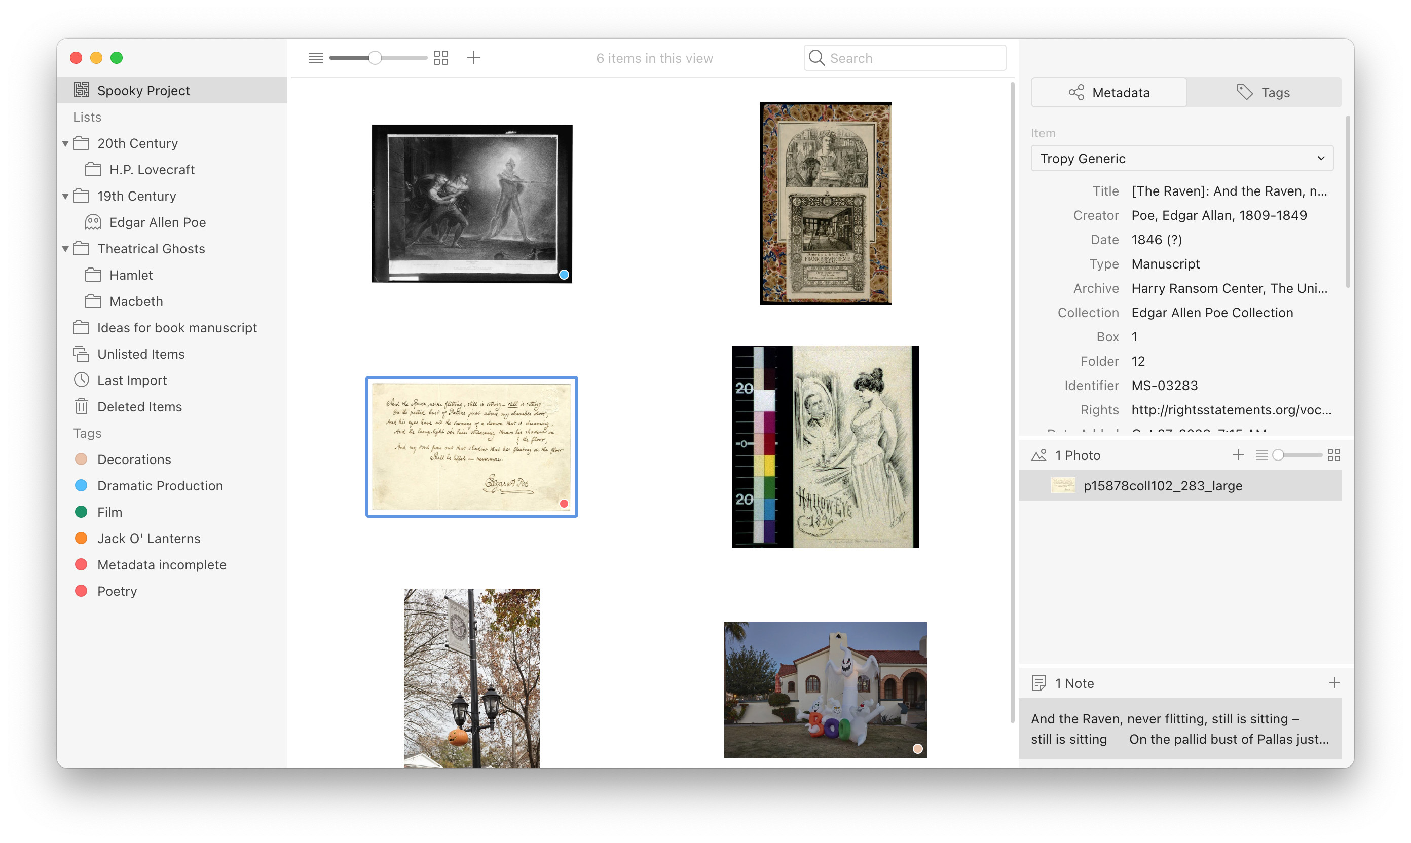Filter by the Decorations tag
The width and height of the screenshot is (1411, 843).
coord(172,459)
